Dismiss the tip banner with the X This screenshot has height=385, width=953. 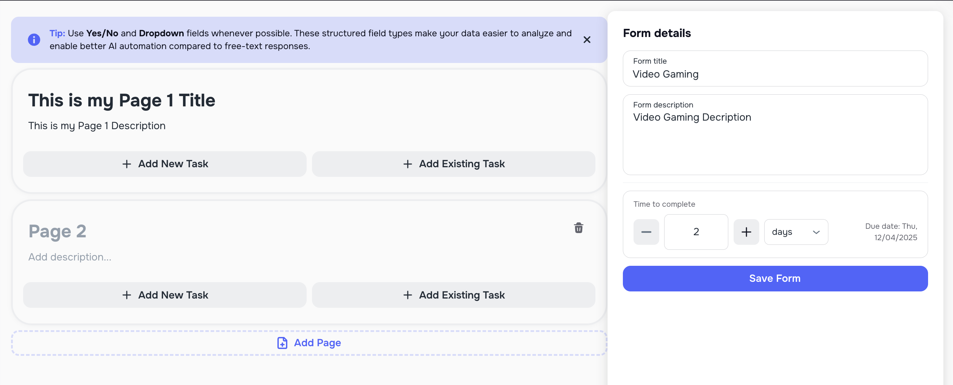coord(587,39)
